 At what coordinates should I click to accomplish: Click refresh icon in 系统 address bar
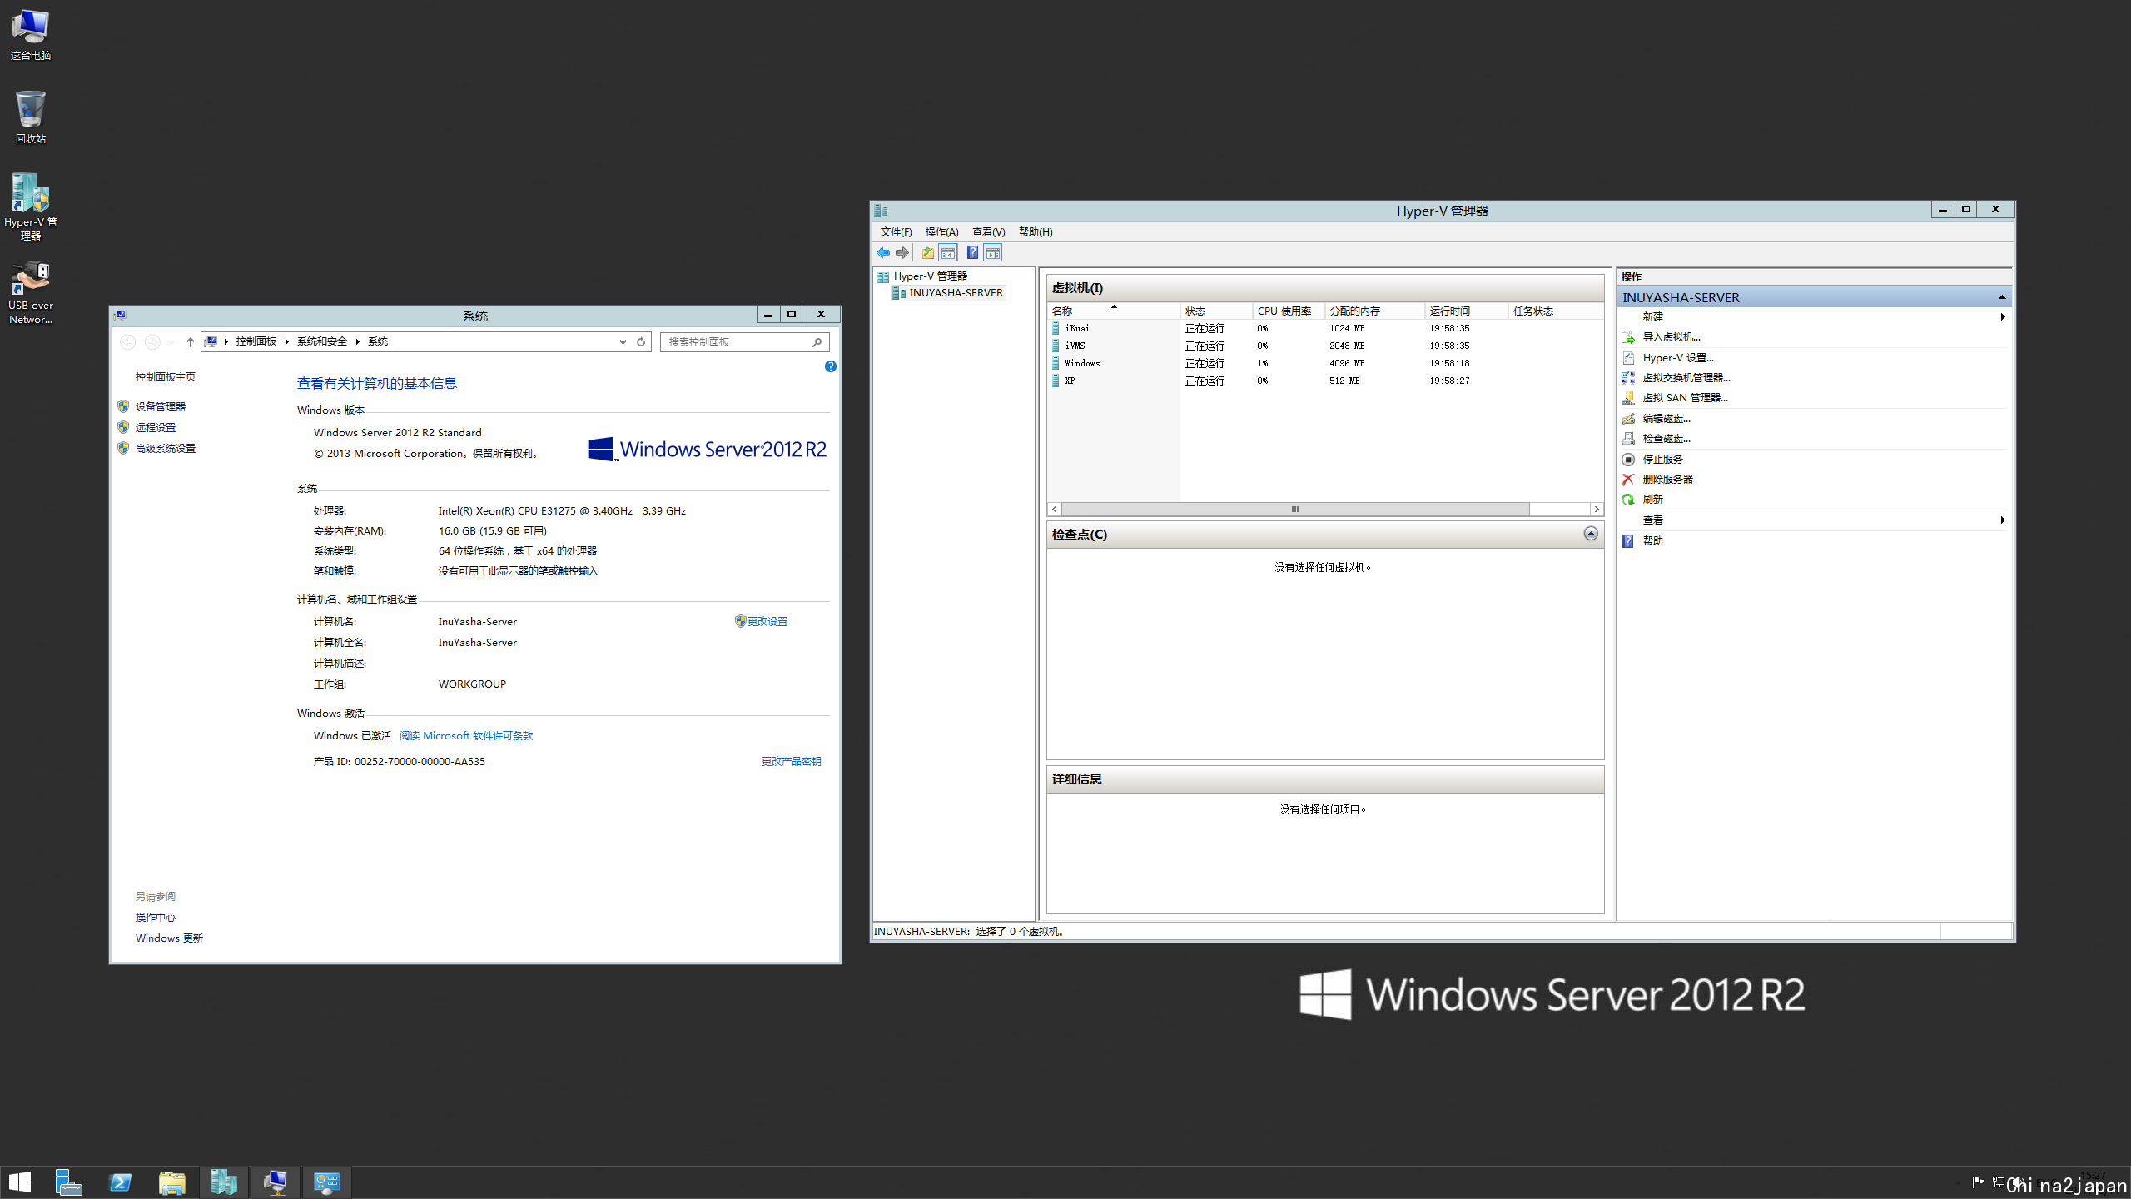[641, 341]
